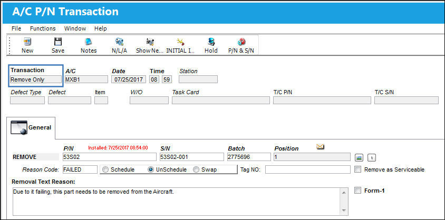Check the Form-1 checkbox
445x220 pixels.
pos(358,191)
